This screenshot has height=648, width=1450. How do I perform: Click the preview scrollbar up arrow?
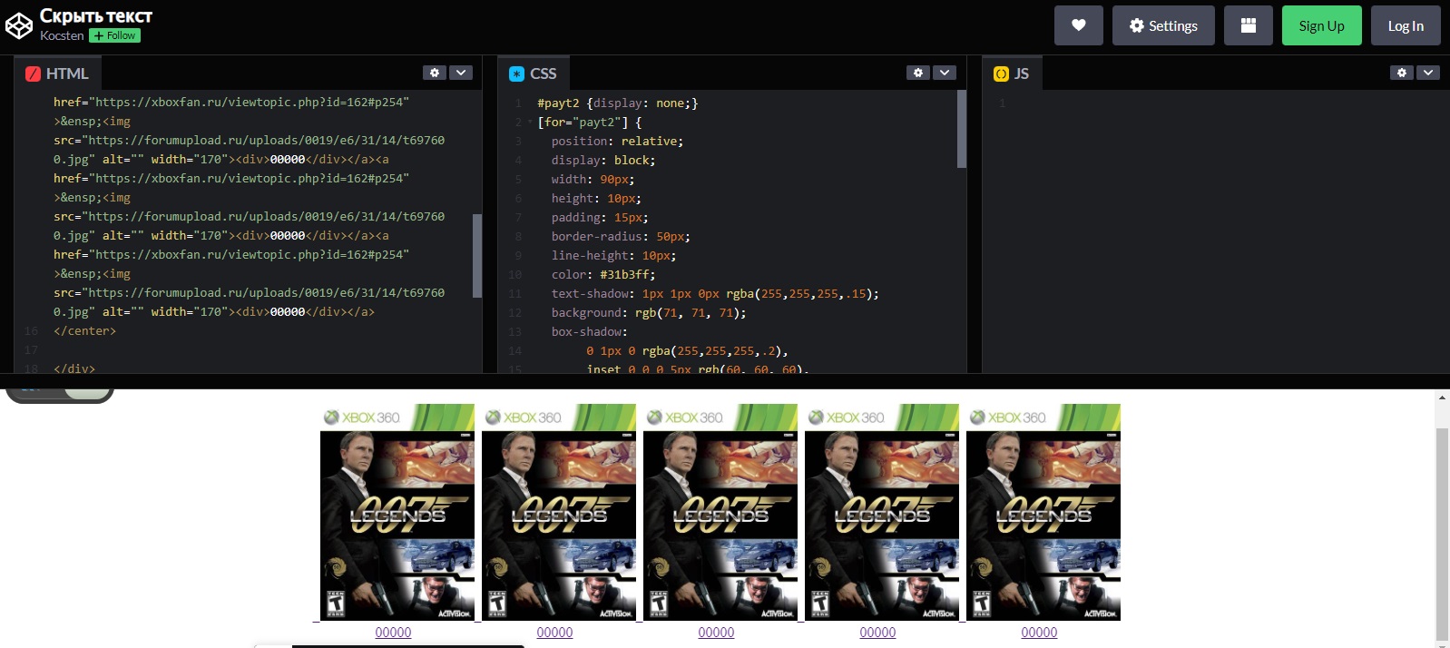[1442, 398]
